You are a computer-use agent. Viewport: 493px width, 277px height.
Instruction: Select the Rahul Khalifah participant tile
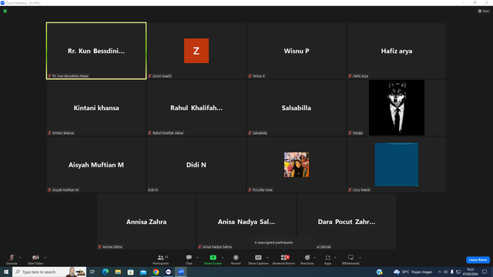(196, 108)
